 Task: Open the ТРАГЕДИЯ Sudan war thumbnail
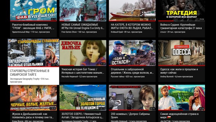coord(182,10)
